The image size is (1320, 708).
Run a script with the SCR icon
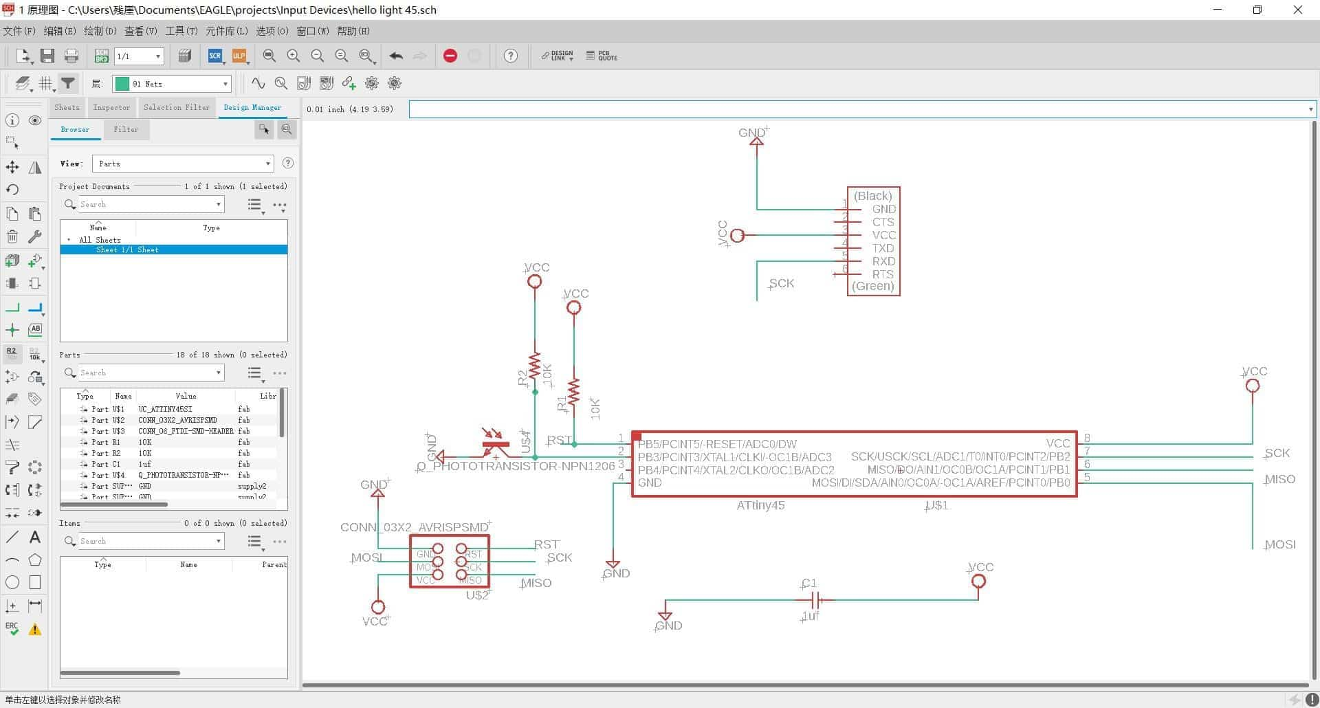[x=215, y=56]
